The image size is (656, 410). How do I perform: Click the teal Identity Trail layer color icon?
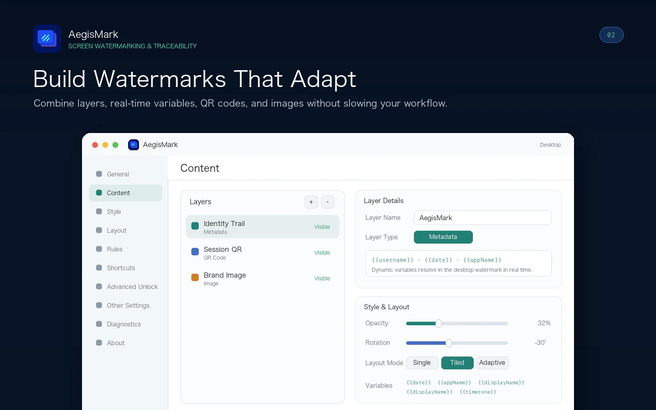coord(195,226)
